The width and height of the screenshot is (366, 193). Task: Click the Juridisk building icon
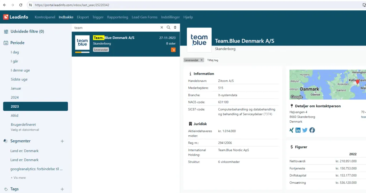[190, 124]
